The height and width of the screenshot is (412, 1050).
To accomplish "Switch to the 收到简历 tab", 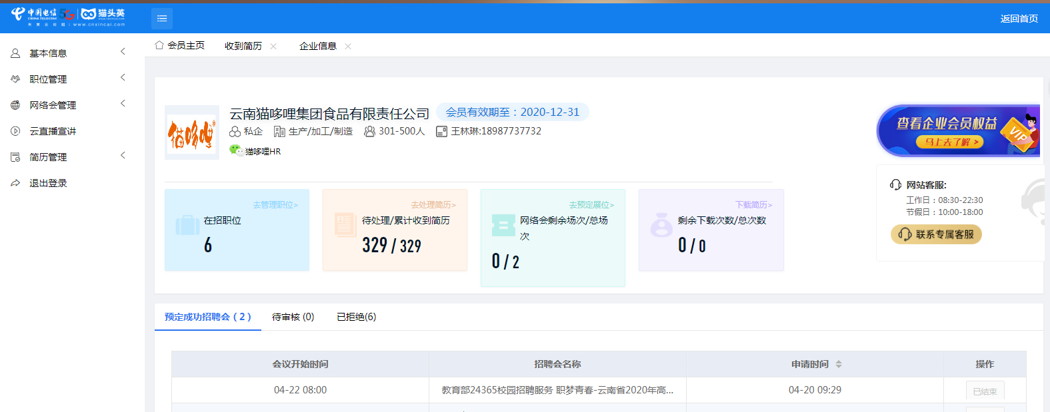I will pos(243,46).
